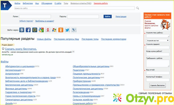The image size is (174, 105).
Task: Log in via Odnoklassniki icon
Action: 61,30
